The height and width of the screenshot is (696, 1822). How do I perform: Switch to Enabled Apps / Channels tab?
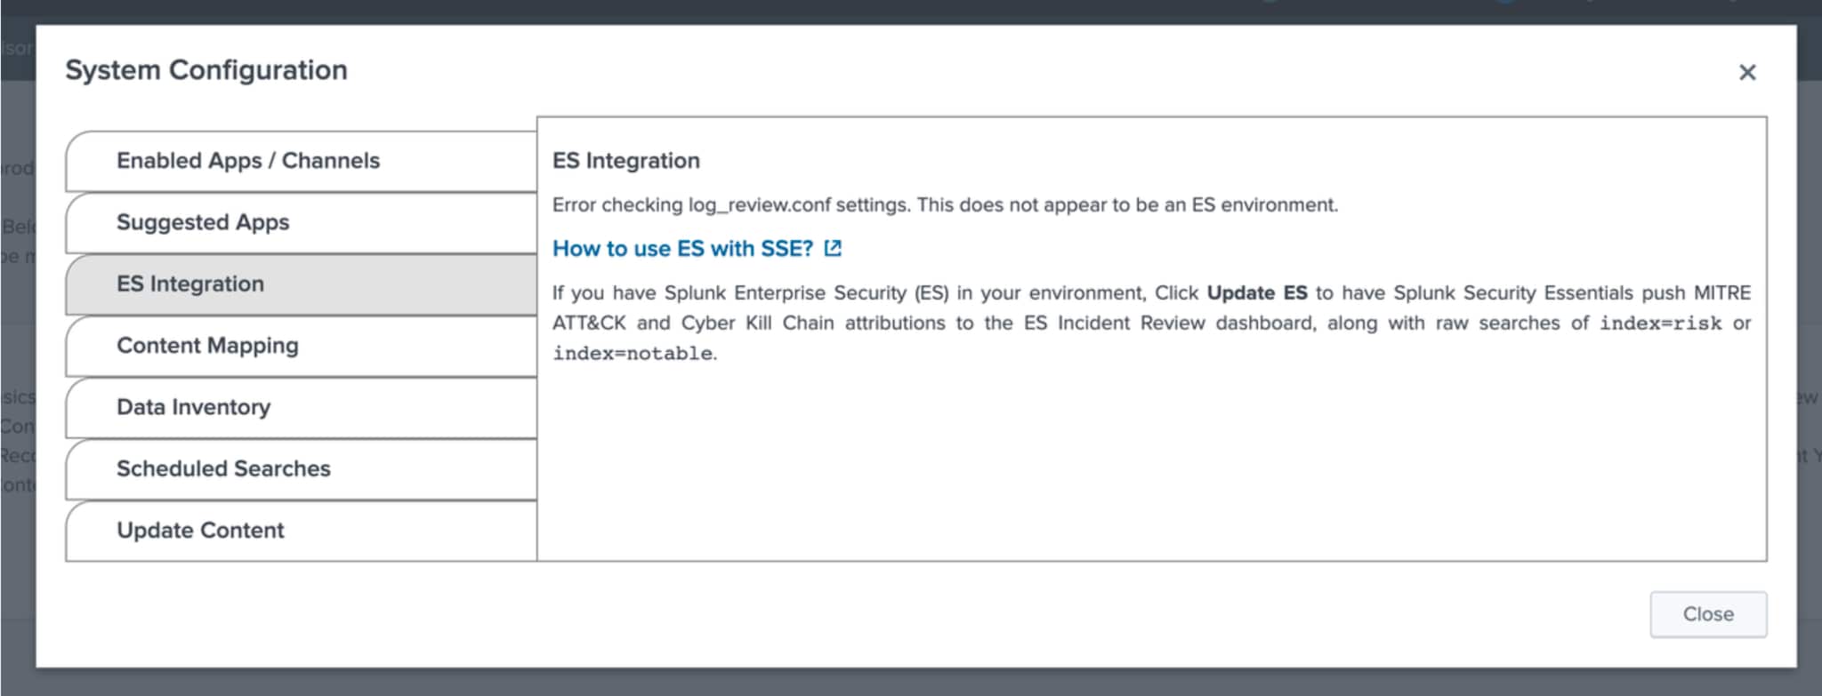tap(248, 161)
